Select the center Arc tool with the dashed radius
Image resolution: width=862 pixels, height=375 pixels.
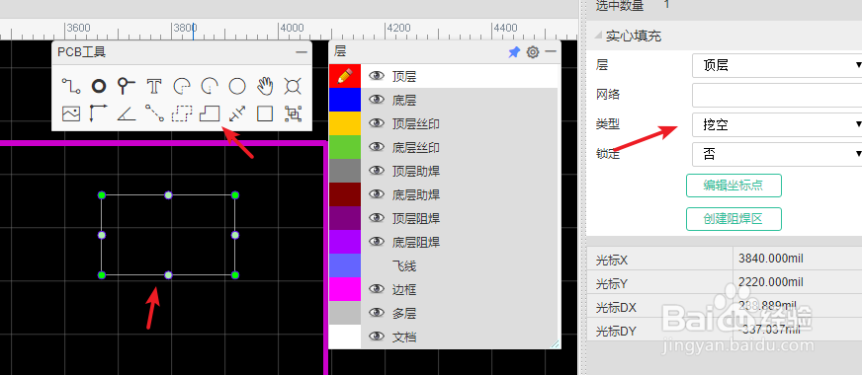210,86
